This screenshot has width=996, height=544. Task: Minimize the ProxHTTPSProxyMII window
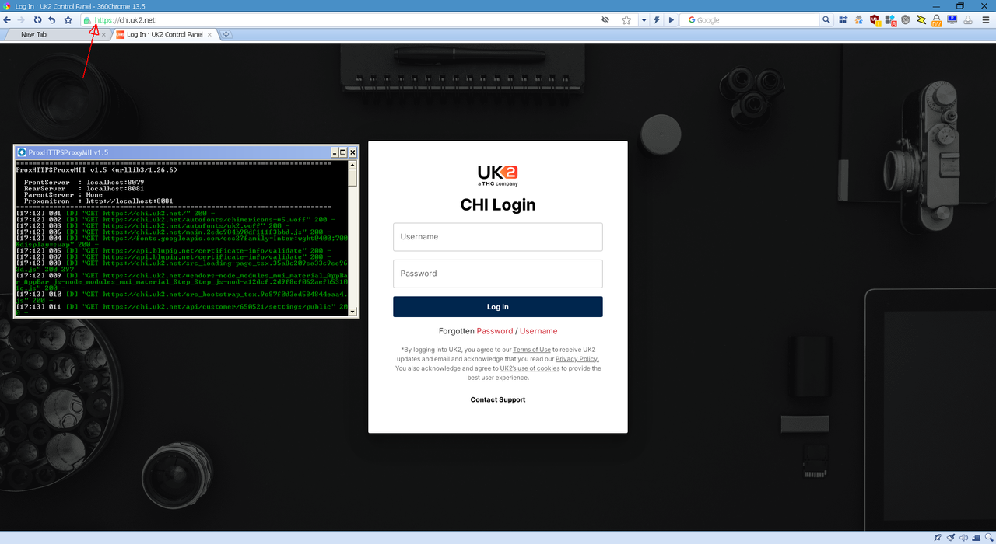[x=335, y=152]
